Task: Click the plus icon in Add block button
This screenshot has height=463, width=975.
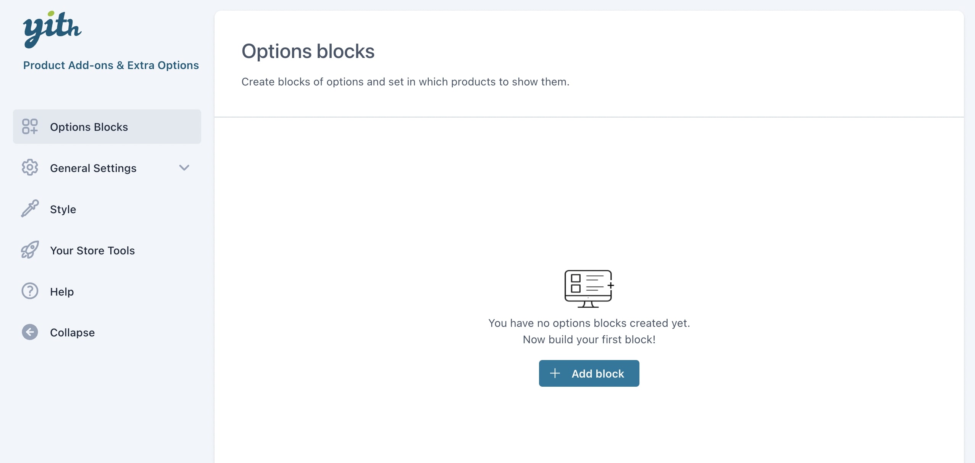Action: [555, 373]
